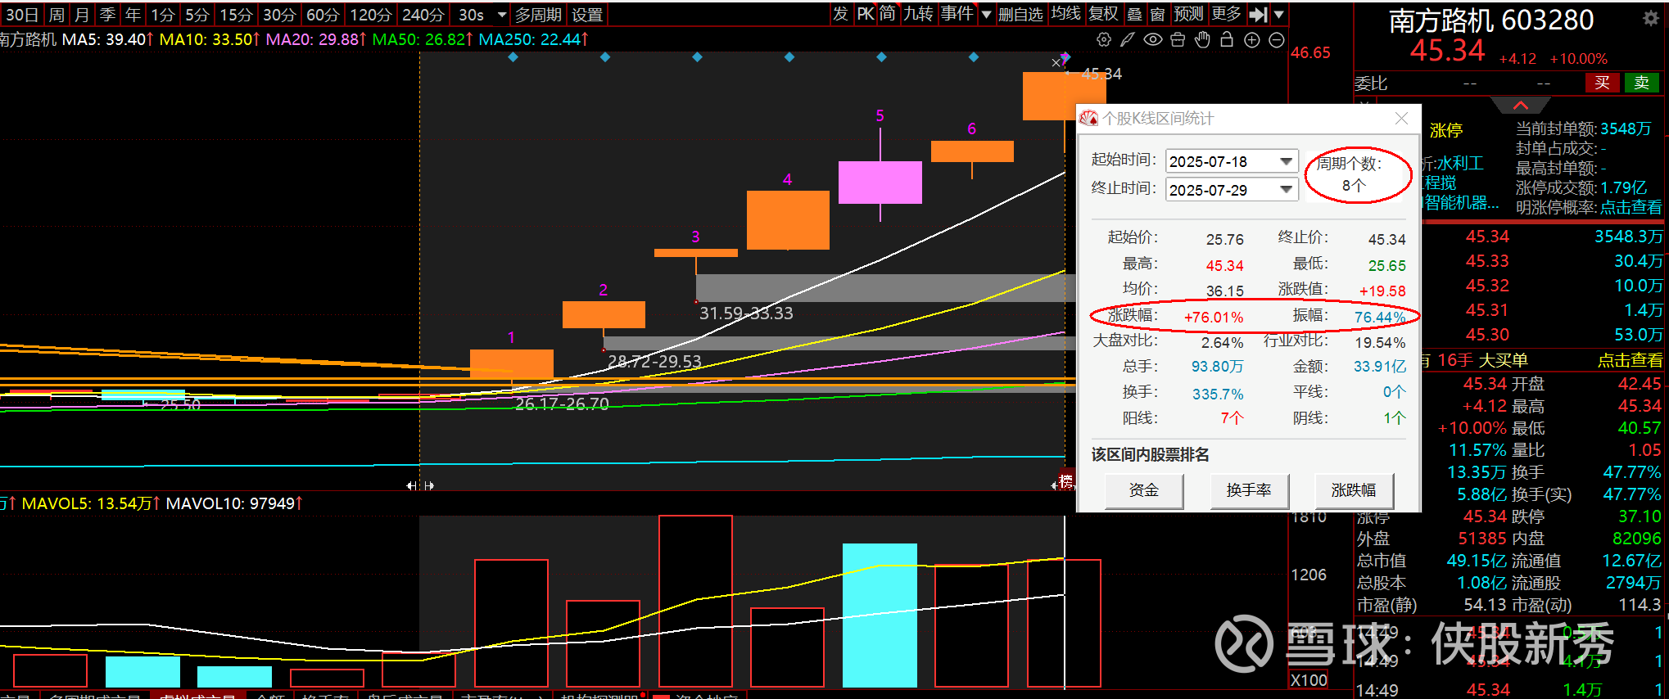Click the cyan volume bar of day 5
Image resolution: width=1669 pixels, height=699 pixels.
(880, 615)
